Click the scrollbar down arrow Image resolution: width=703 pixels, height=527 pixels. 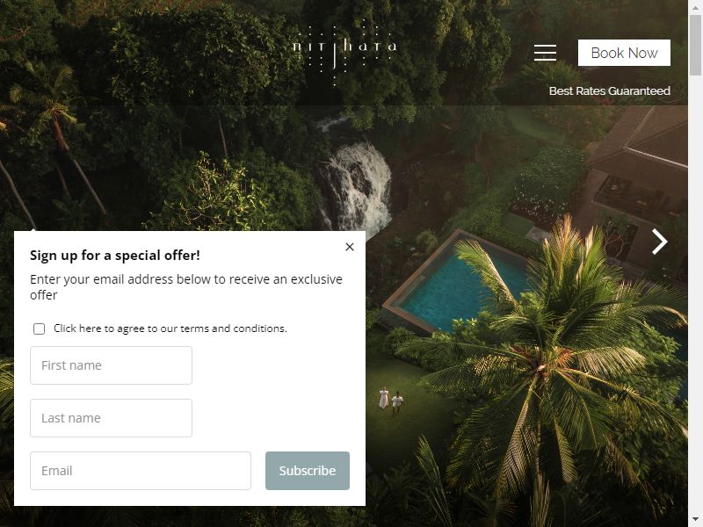tap(695, 520)
